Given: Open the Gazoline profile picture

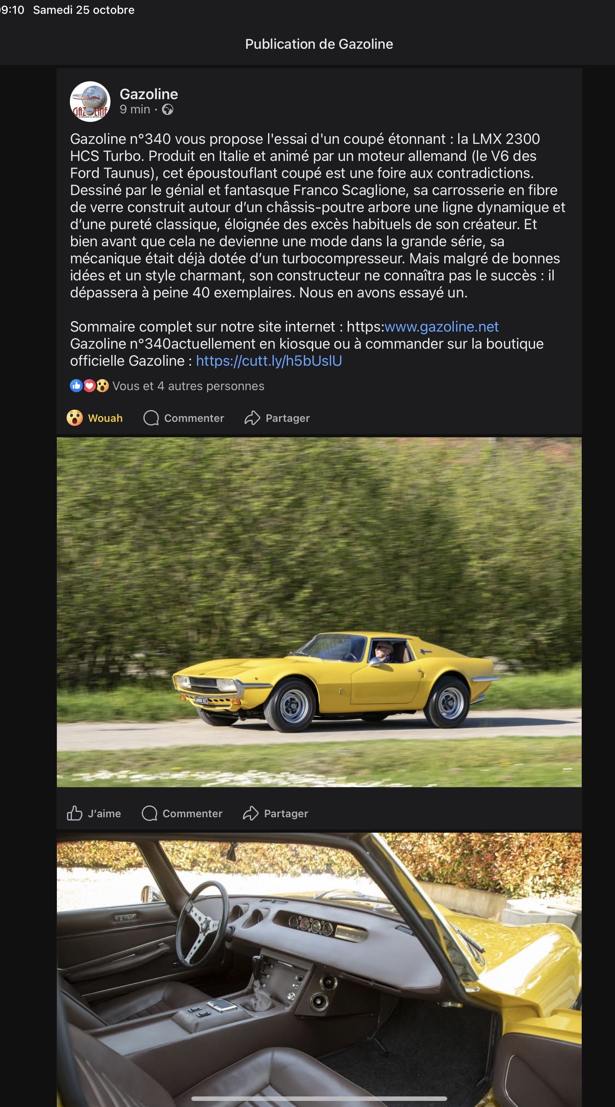Looking at the screenshot, I should 90,102.
